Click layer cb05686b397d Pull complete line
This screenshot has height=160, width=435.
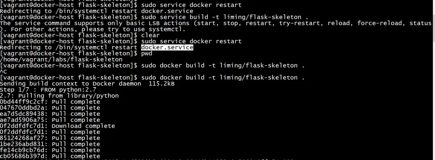(x=50, y=156)
